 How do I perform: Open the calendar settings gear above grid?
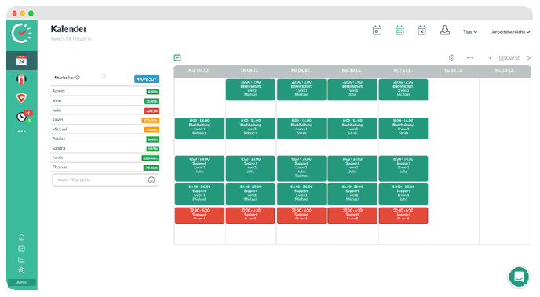[451, 58]
